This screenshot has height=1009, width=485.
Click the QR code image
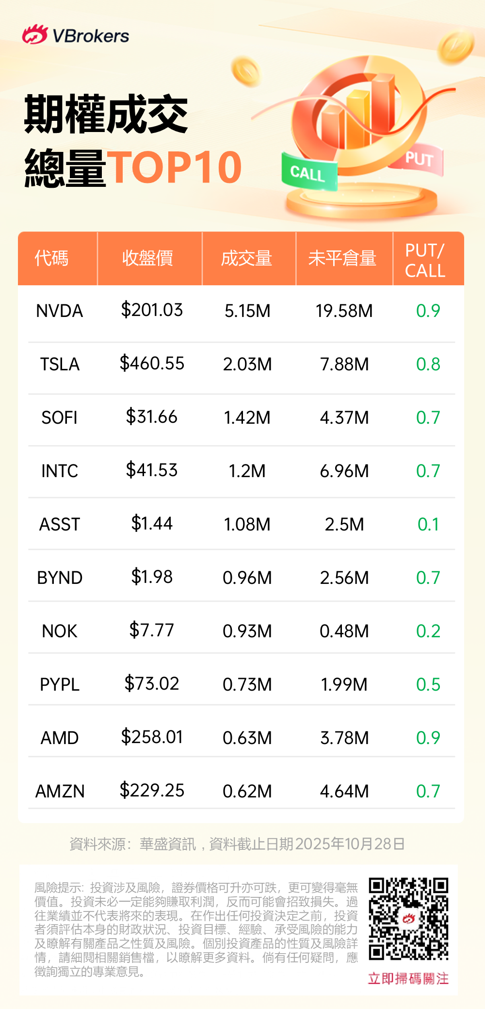pyautogui.click(x=408, y=918)
